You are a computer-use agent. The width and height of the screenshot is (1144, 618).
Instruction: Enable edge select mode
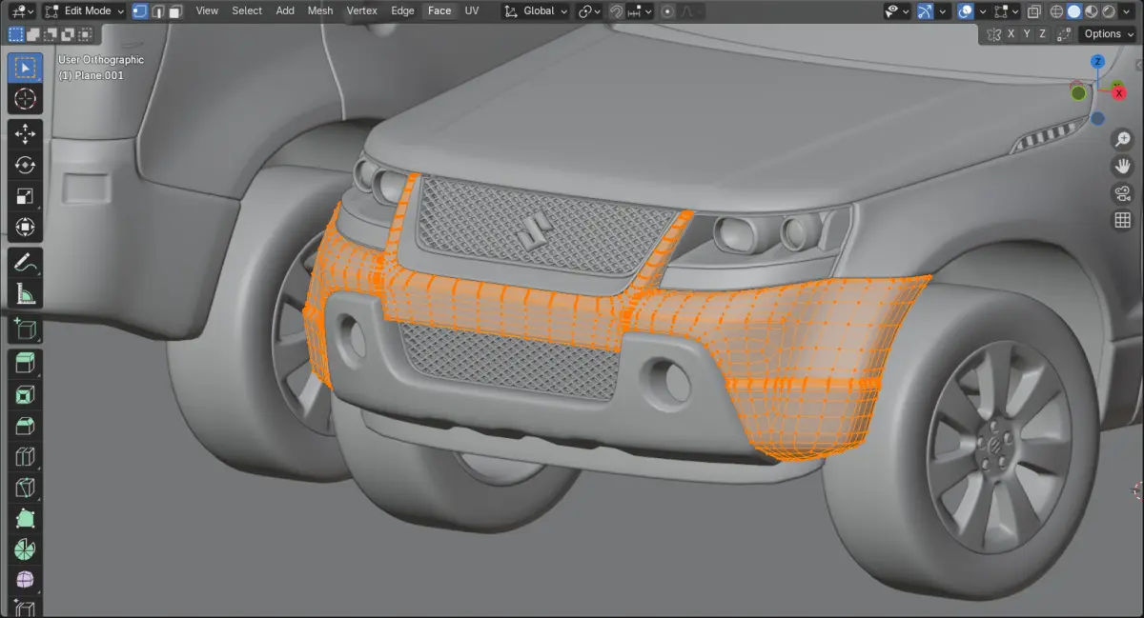pyautogui.click(x=158, y=11)
